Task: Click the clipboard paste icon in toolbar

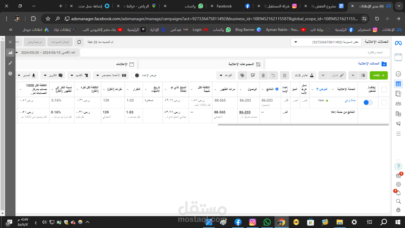Action: 285,75
